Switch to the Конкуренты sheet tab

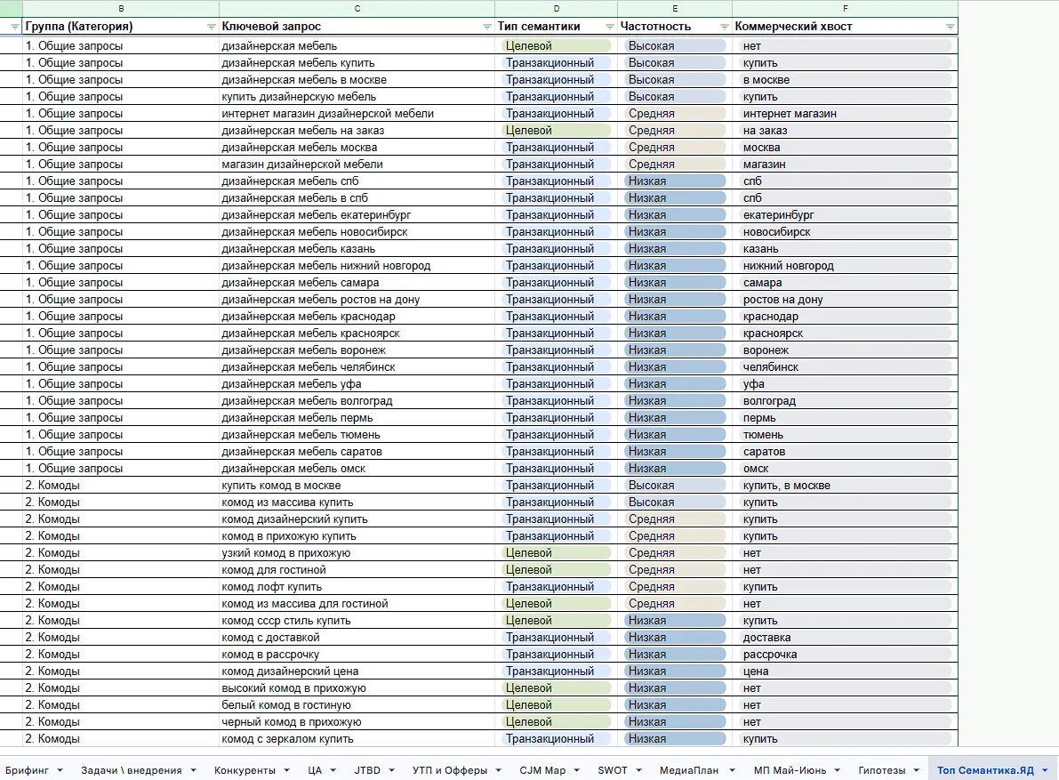[x=245, y=770]
